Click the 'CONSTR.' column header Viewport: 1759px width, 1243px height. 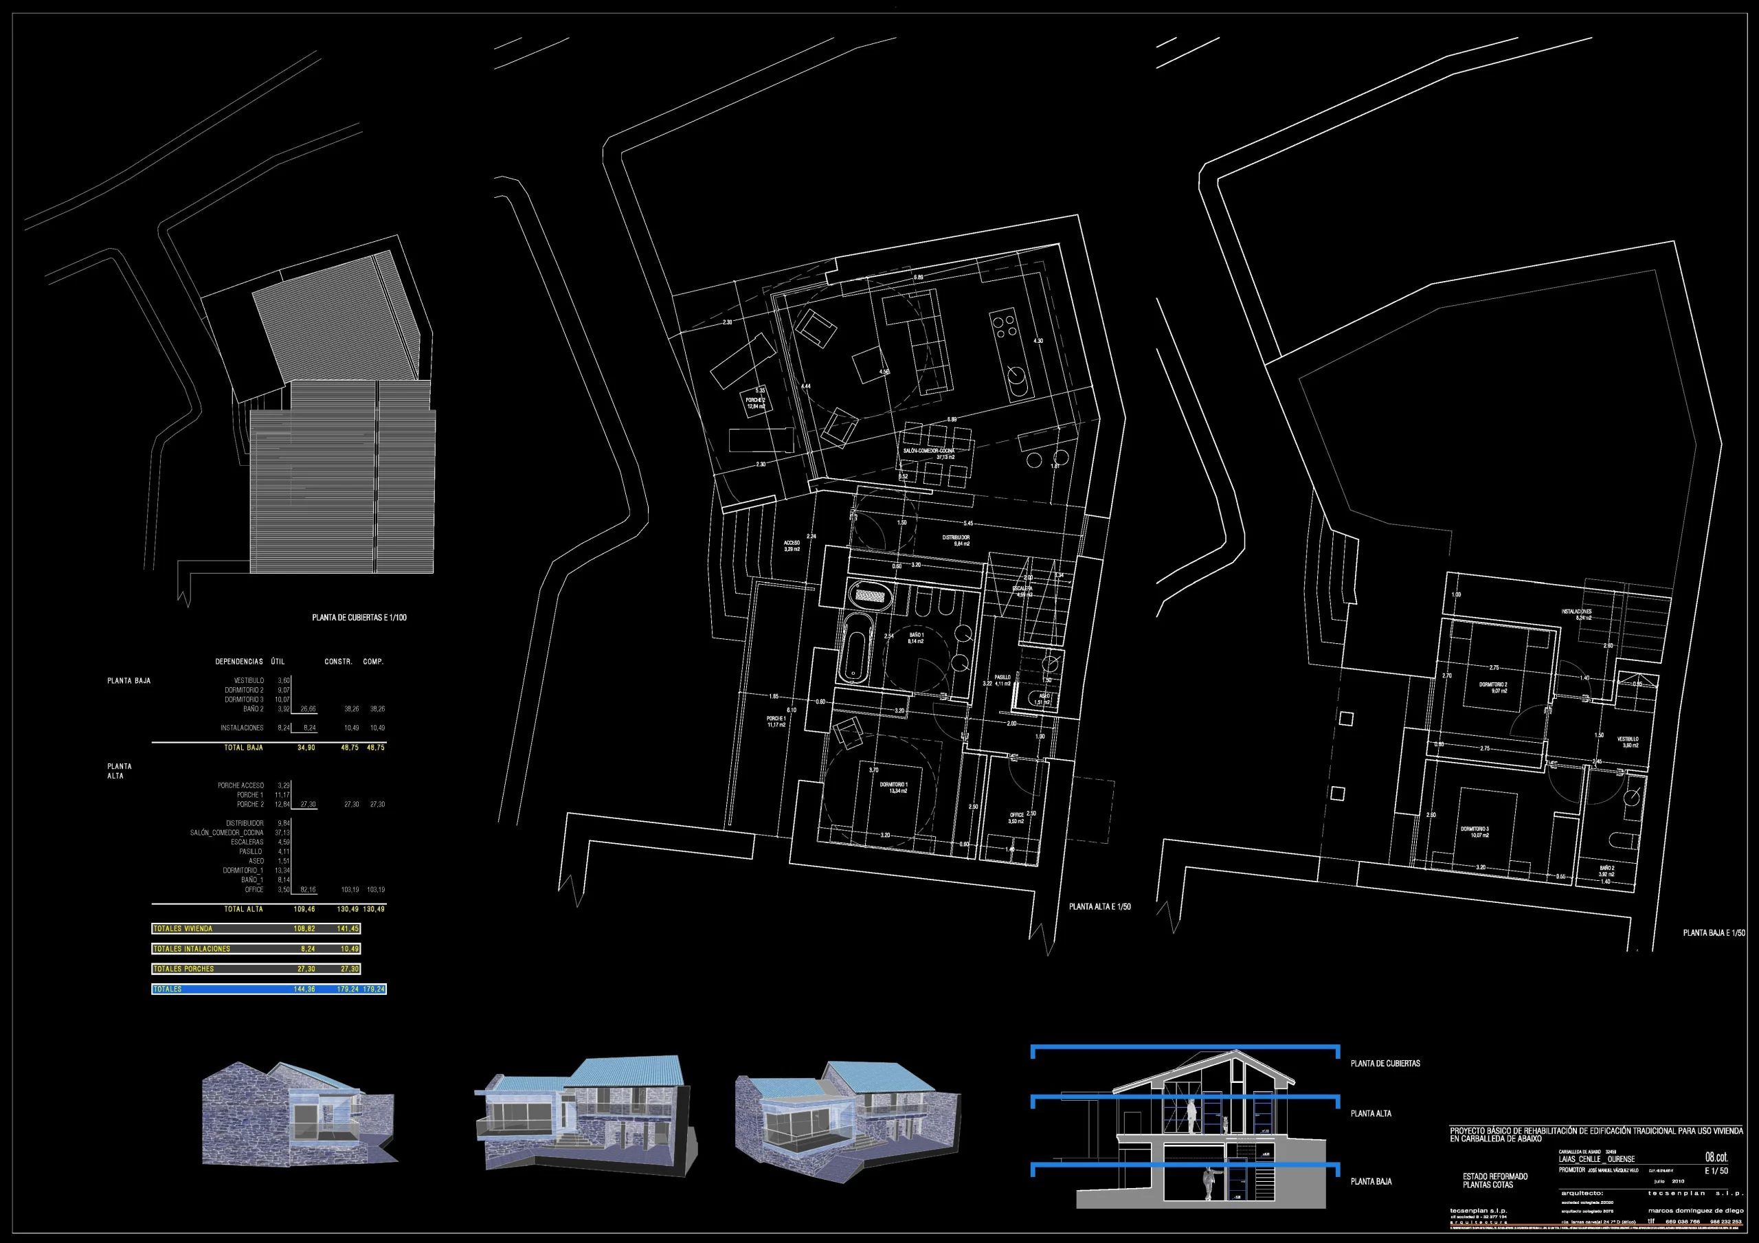[339, 661]
